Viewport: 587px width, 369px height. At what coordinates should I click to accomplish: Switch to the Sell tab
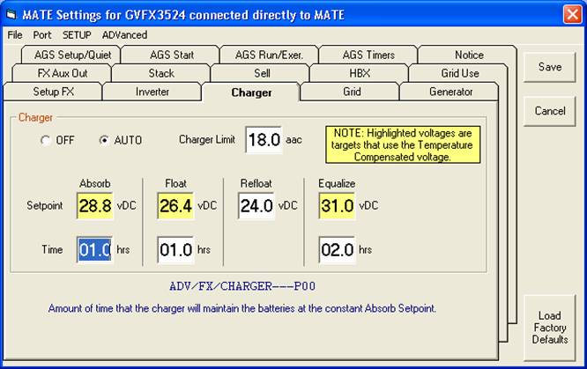click(x=262, y=73)
